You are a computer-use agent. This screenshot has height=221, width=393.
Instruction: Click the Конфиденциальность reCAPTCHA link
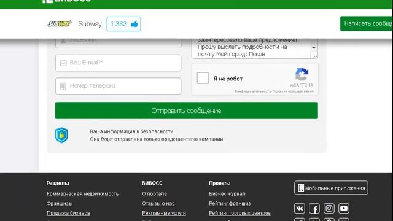point(252,91)
